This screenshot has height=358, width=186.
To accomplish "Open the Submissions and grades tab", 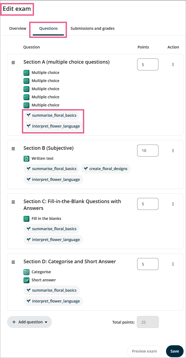I will (x=93, y=28).
